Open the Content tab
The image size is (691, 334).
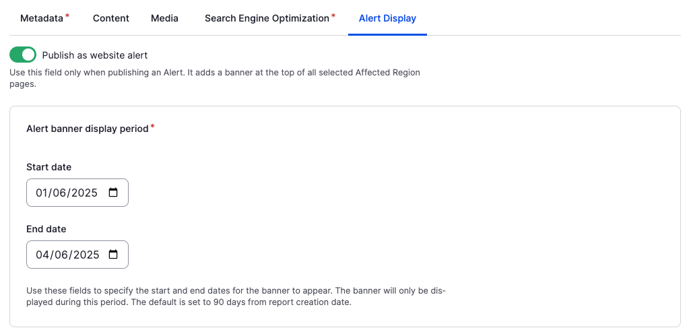[x=111, y=18]
